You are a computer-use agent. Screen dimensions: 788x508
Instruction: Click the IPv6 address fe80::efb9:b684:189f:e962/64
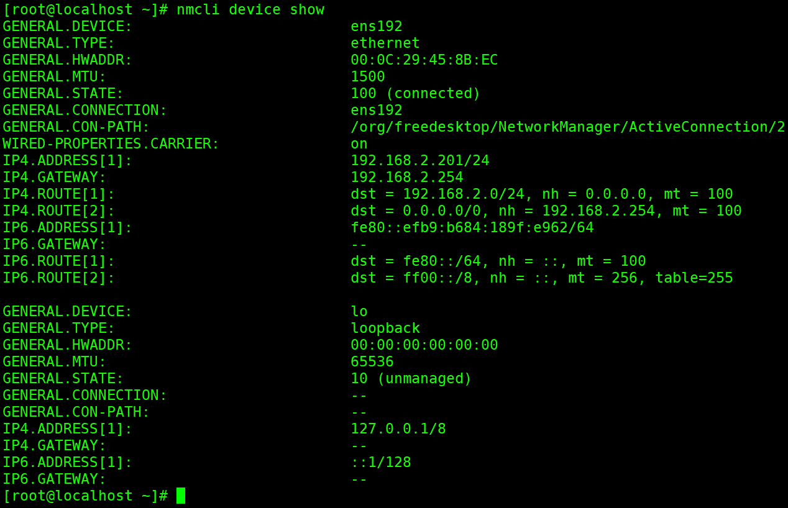pyautogui.click(x=472, y=227)
